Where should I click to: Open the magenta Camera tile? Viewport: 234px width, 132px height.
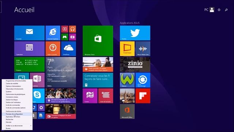click(x=72, y=37)
